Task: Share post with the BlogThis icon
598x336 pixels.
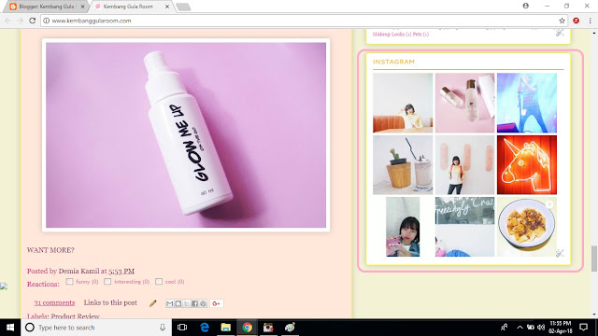Action: point(178,303)
